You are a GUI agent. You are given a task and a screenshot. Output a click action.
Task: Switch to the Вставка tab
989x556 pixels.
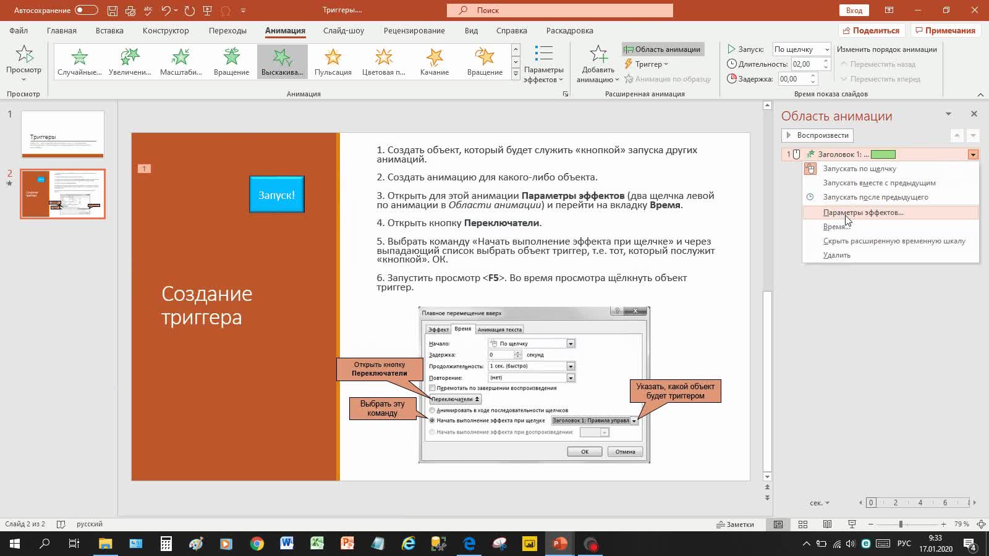click(x=109, y=30)
